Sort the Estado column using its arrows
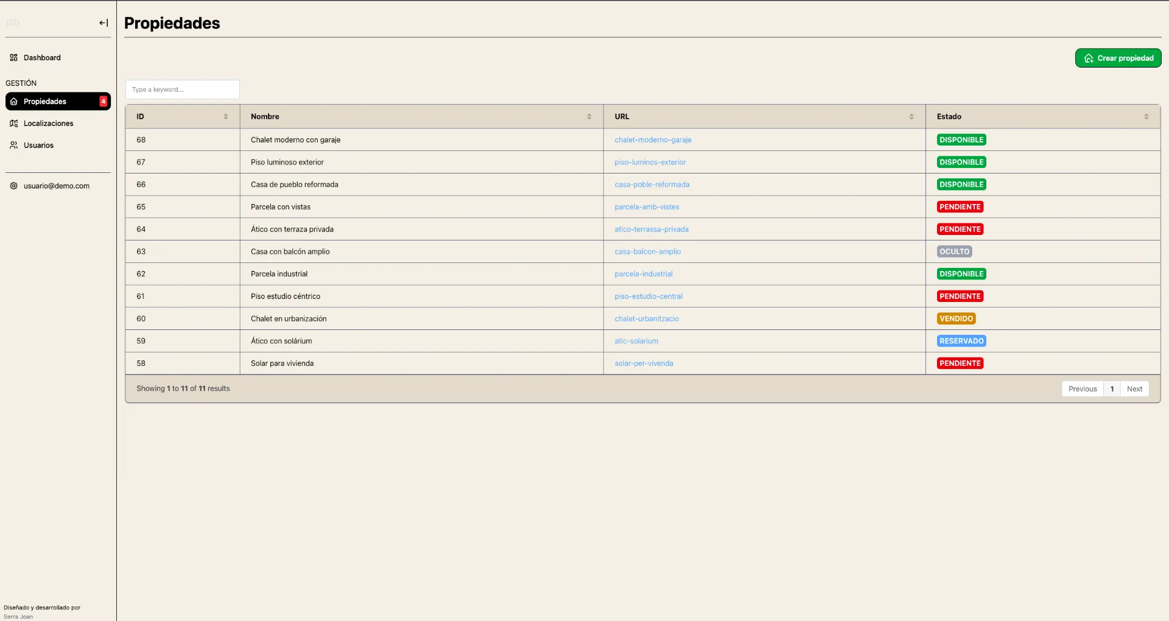1169x621 pixels. click(x=1146, y=116)
